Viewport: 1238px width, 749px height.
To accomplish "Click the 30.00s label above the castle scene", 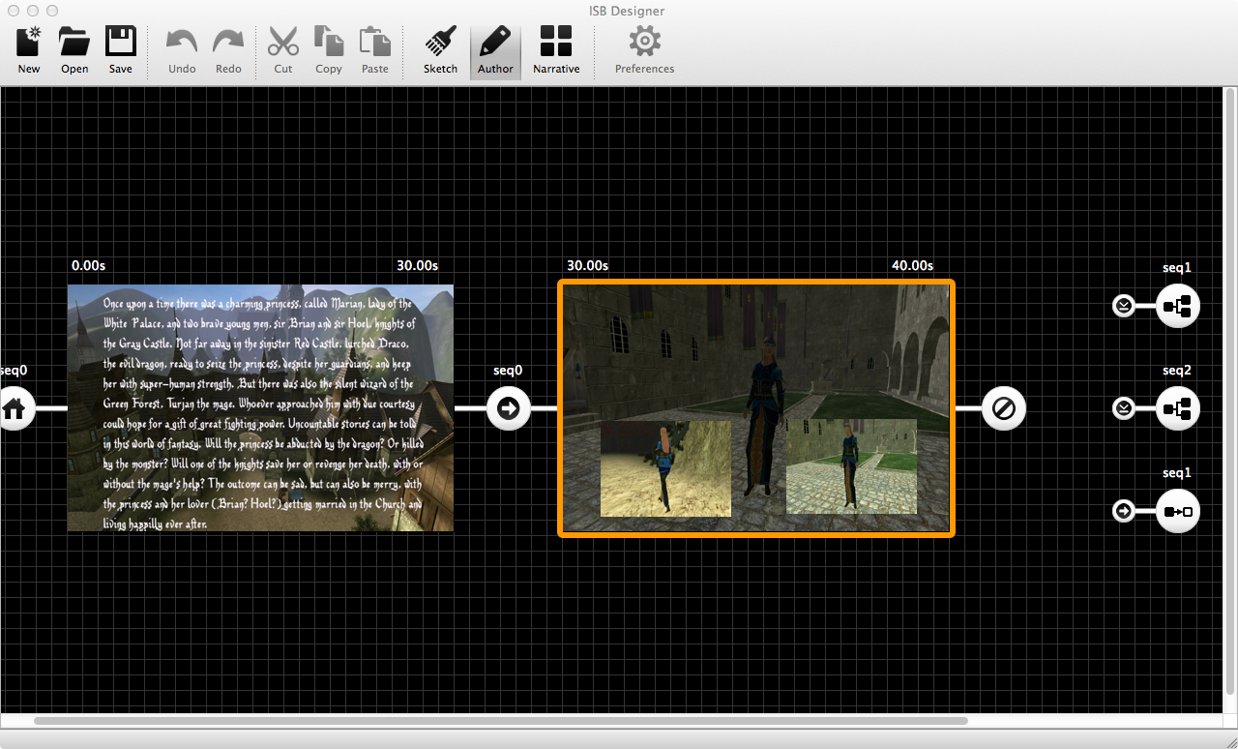I will [x=588, y=265].
